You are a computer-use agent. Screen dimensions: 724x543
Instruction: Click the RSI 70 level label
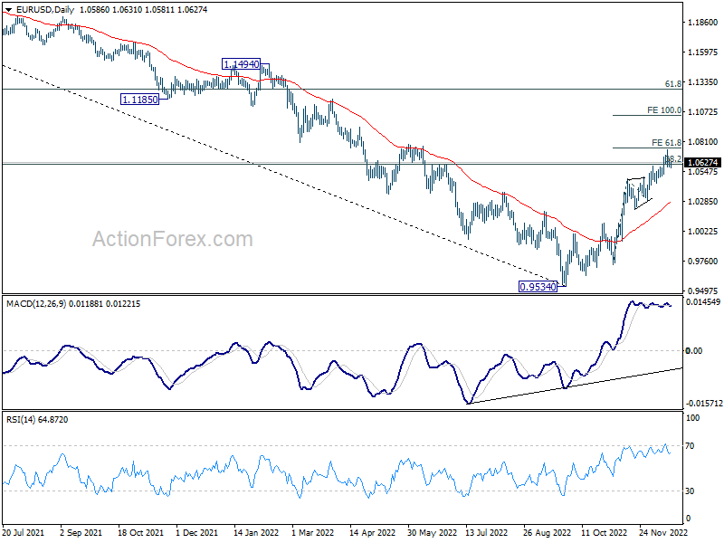[690, 446]
